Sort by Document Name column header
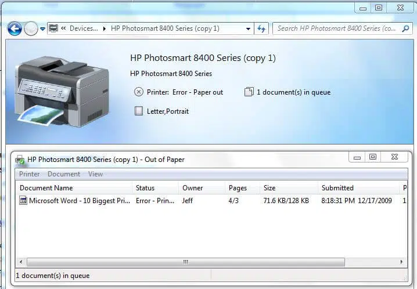 point(74,188)
